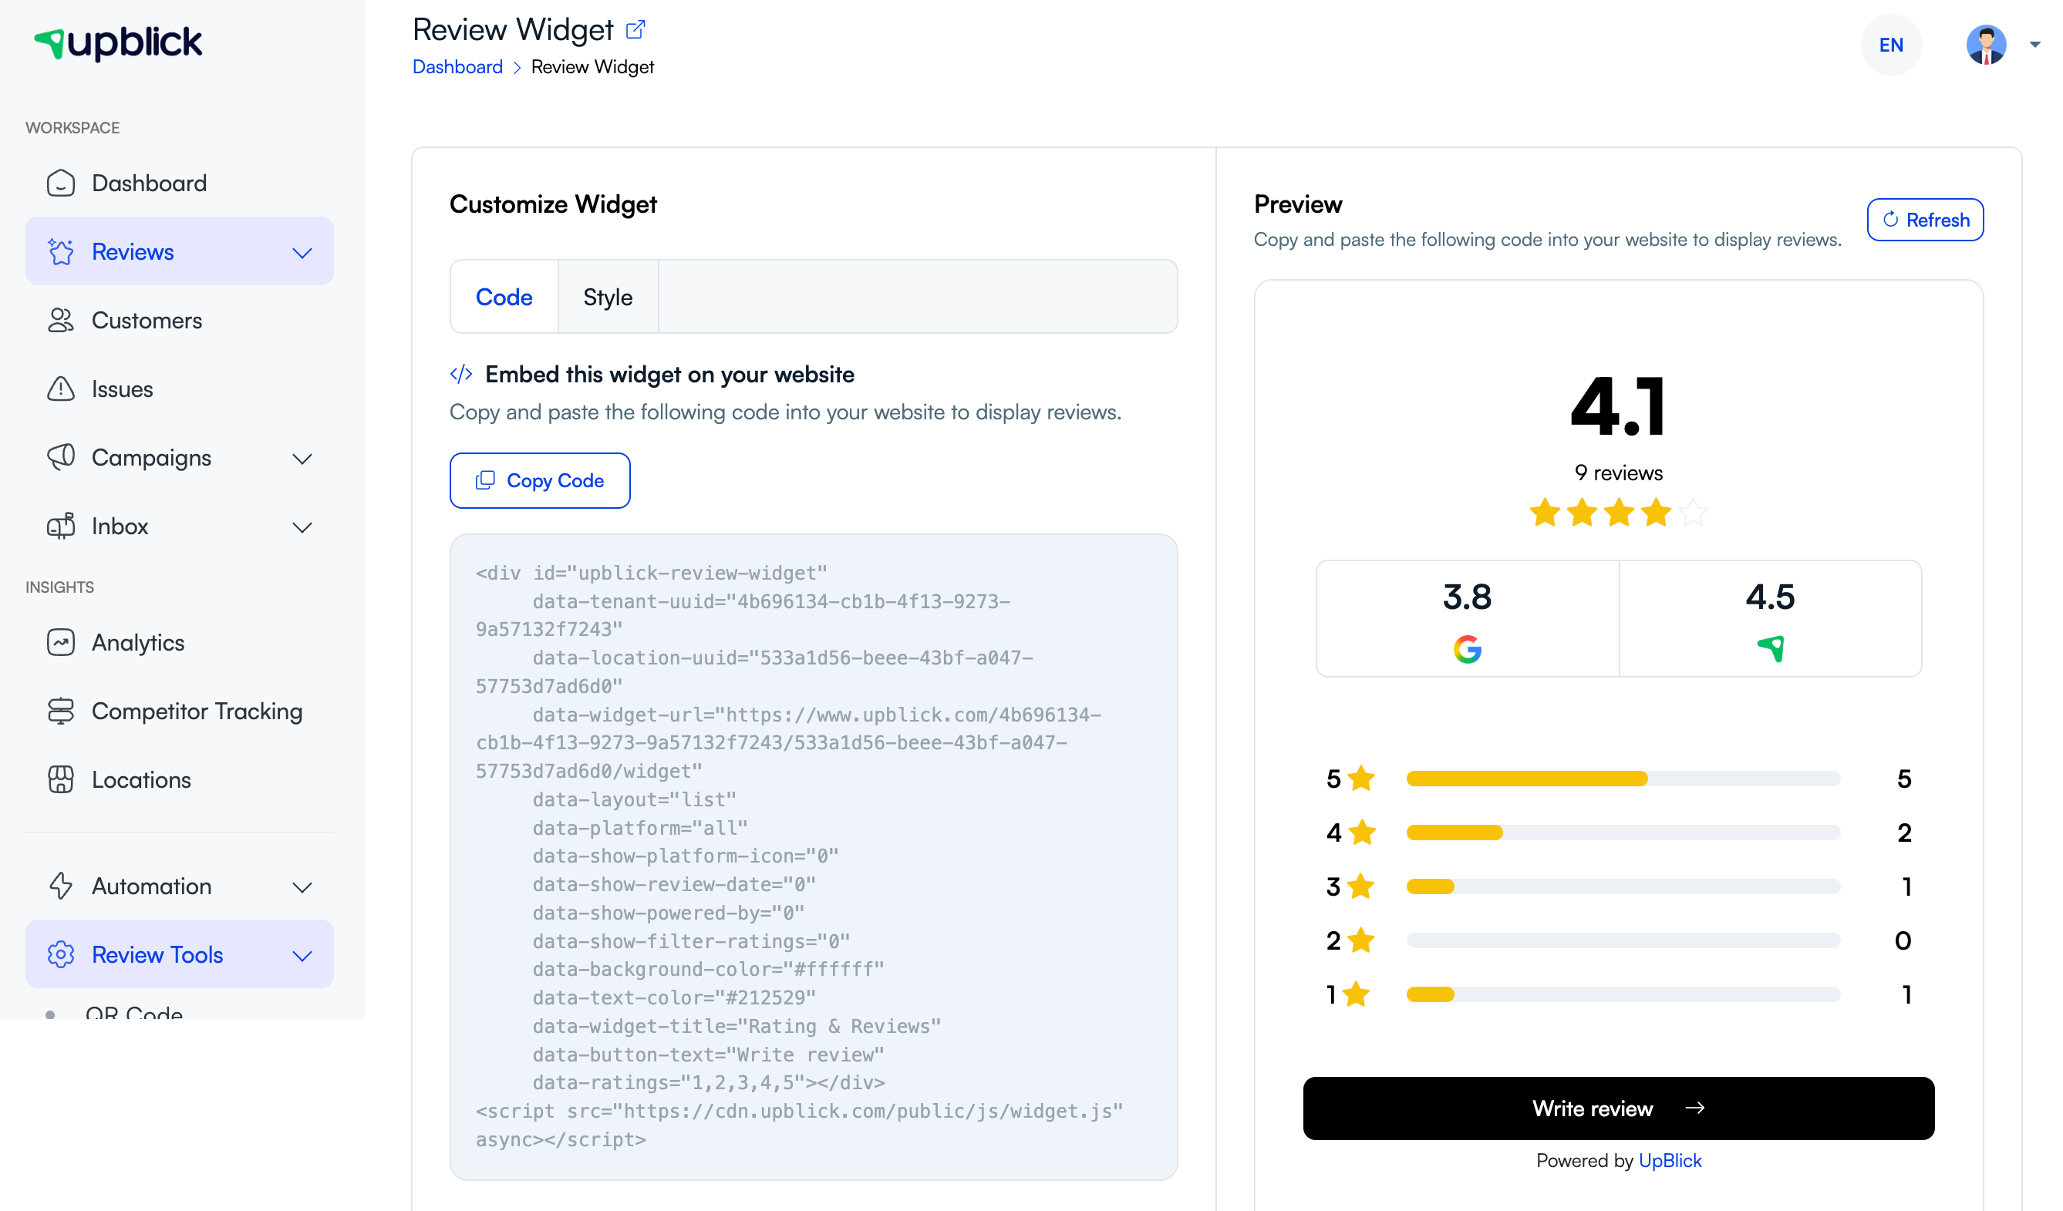Open the UpBlick powered-by link
This screenshot has height=1211, width=2063.
[1671, 1161]
